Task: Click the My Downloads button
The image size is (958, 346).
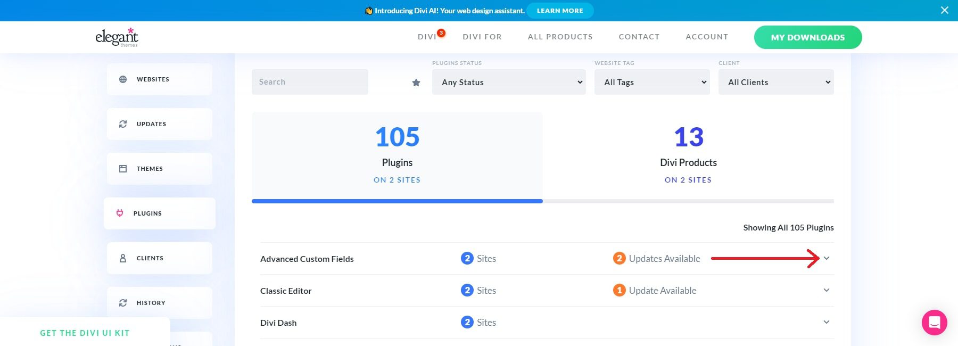Action: click(x=808, y=37)
